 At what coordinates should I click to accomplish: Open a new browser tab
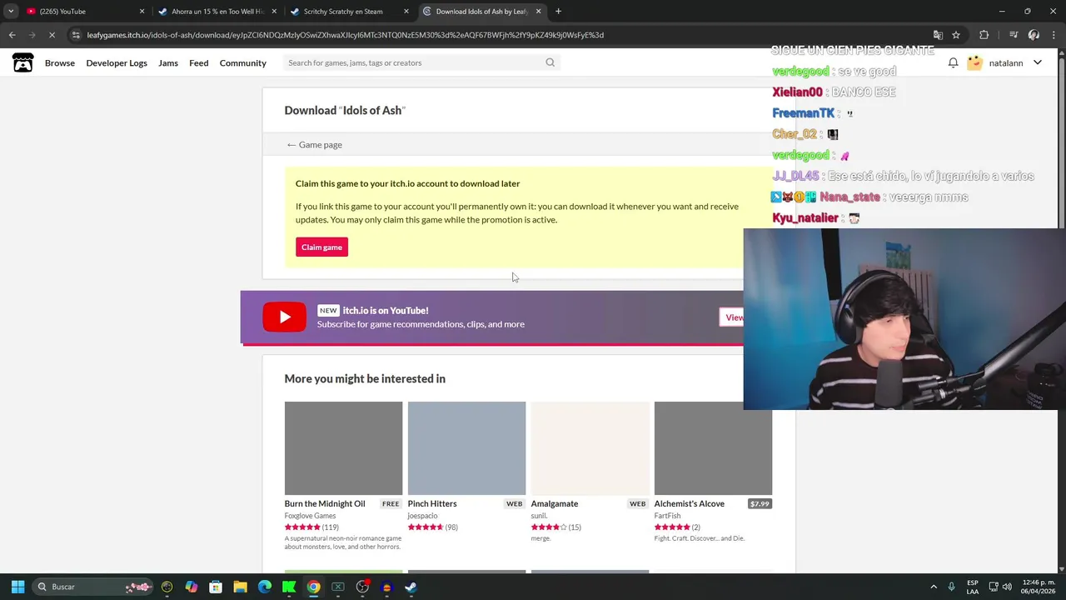558,12
